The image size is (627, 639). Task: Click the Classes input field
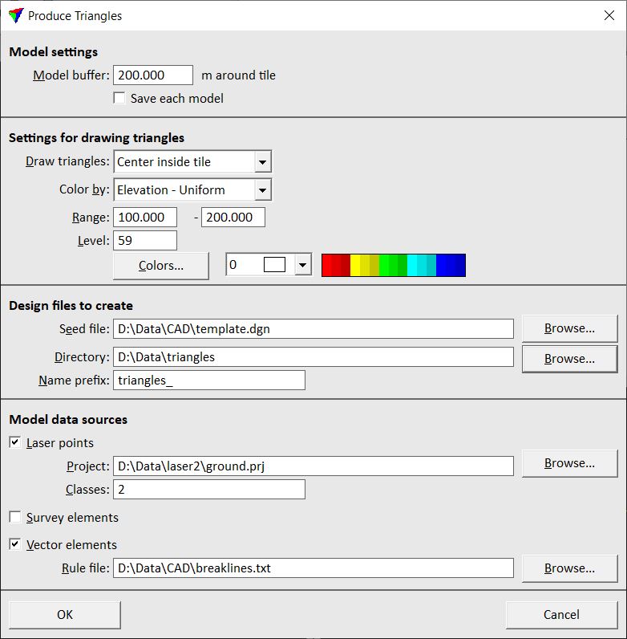pos(208,490)
